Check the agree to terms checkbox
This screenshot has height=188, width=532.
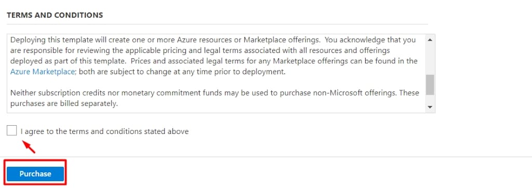pos(11,130)
